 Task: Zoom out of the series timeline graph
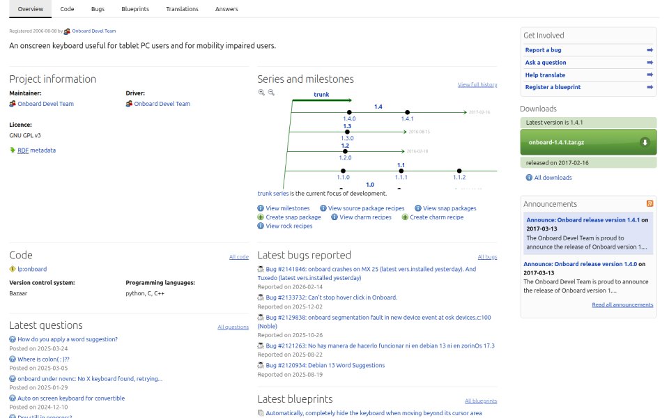pyautogui.click(x=271, y=92)
